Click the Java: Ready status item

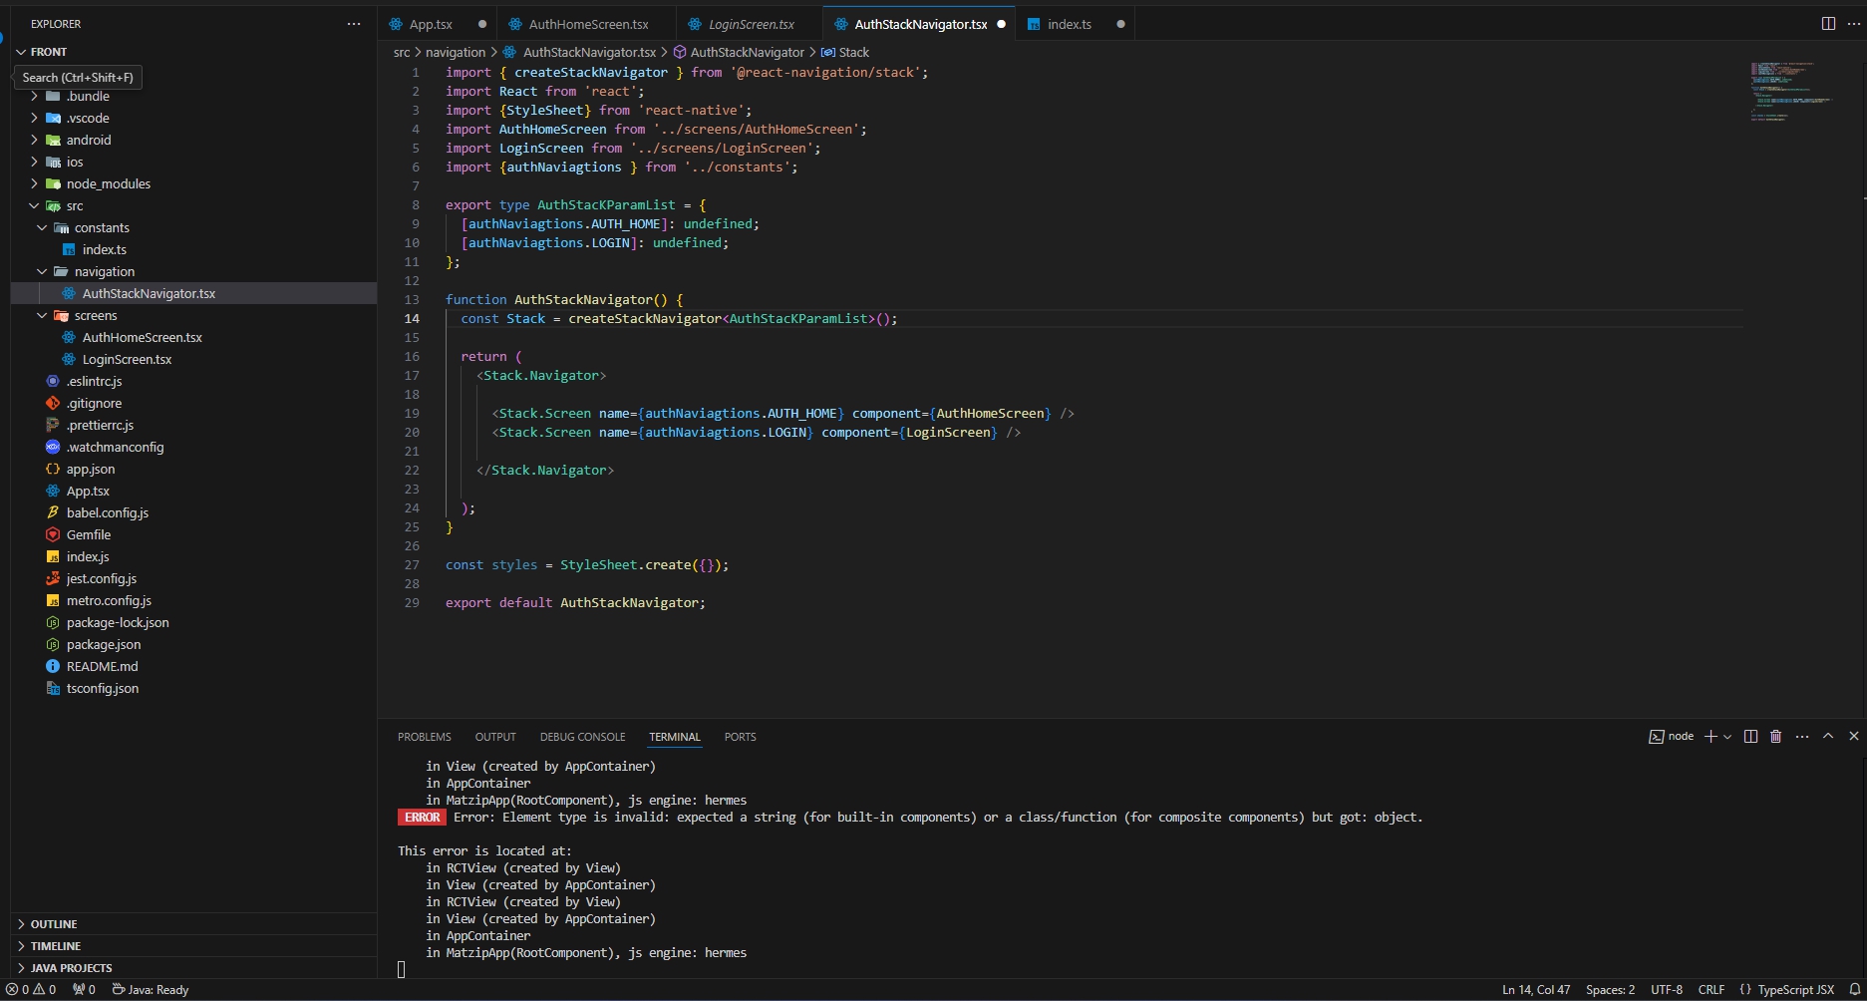[x=151, y=990]
